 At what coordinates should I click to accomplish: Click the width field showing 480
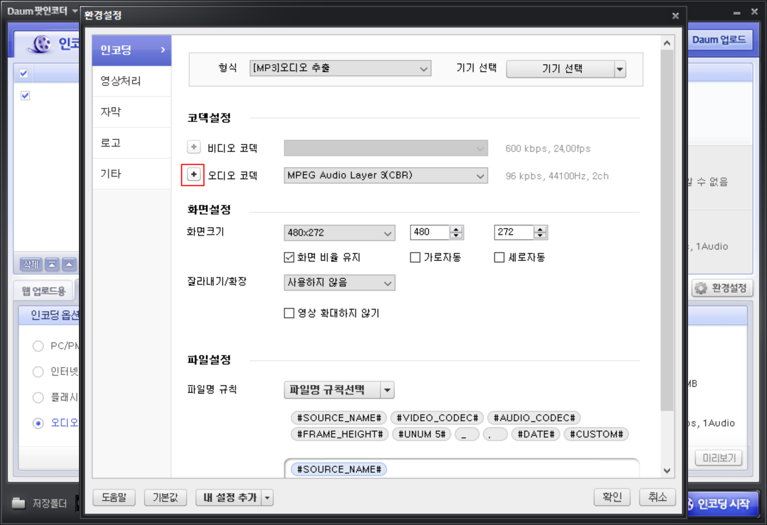[430, 232]
